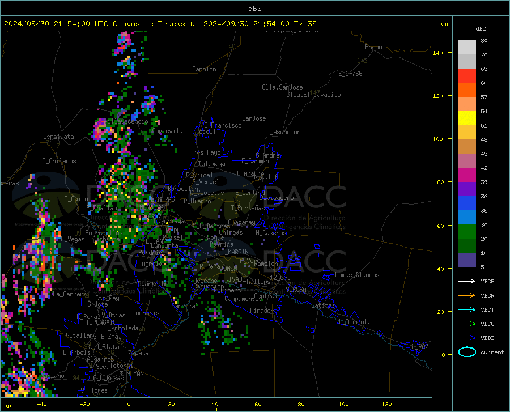
Task: Click the Gltallary map label
Action: tap(81, 335)
